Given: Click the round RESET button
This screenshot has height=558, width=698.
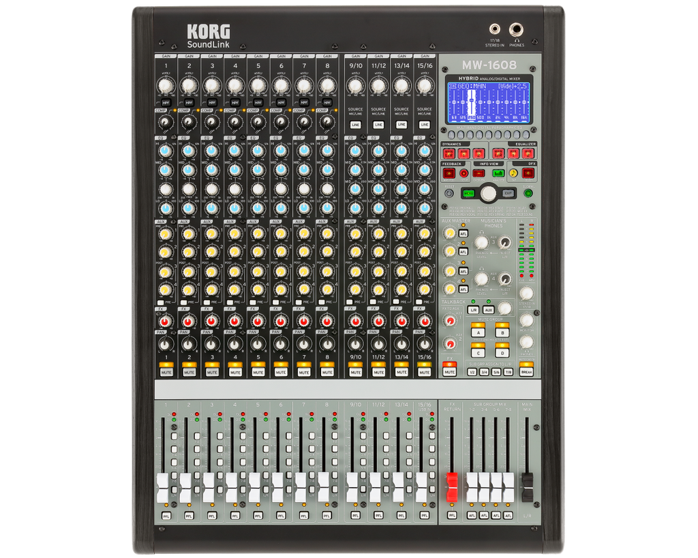Looking at the screenshot, I should click(x=449, y=193).
